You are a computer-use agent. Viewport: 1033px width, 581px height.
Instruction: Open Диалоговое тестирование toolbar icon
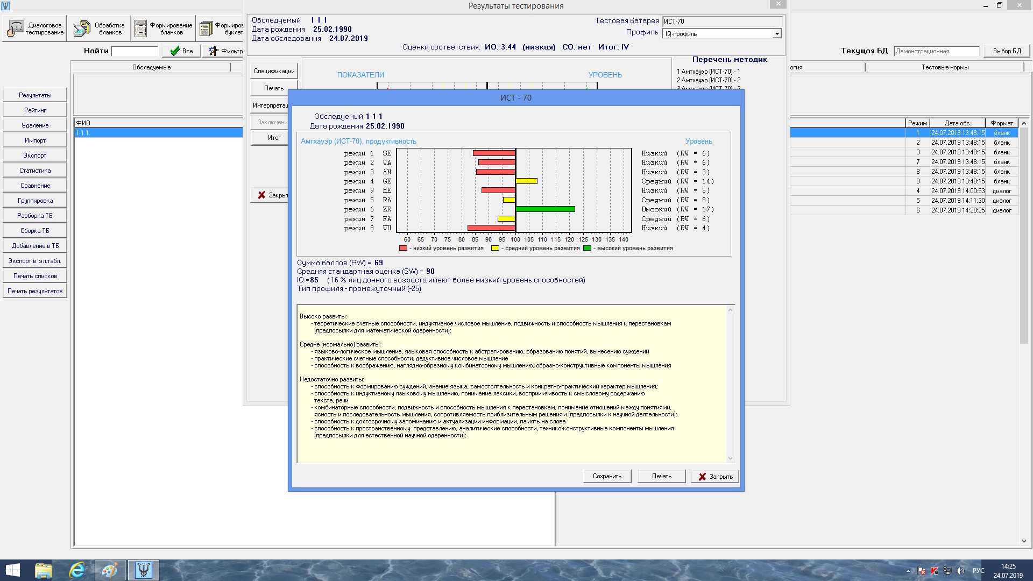tap(36, 29)
